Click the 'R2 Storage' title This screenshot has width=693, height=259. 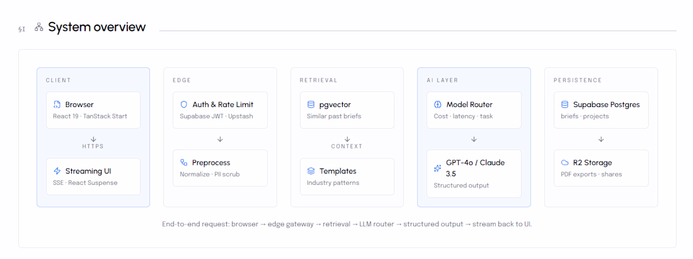coord(593,162)
